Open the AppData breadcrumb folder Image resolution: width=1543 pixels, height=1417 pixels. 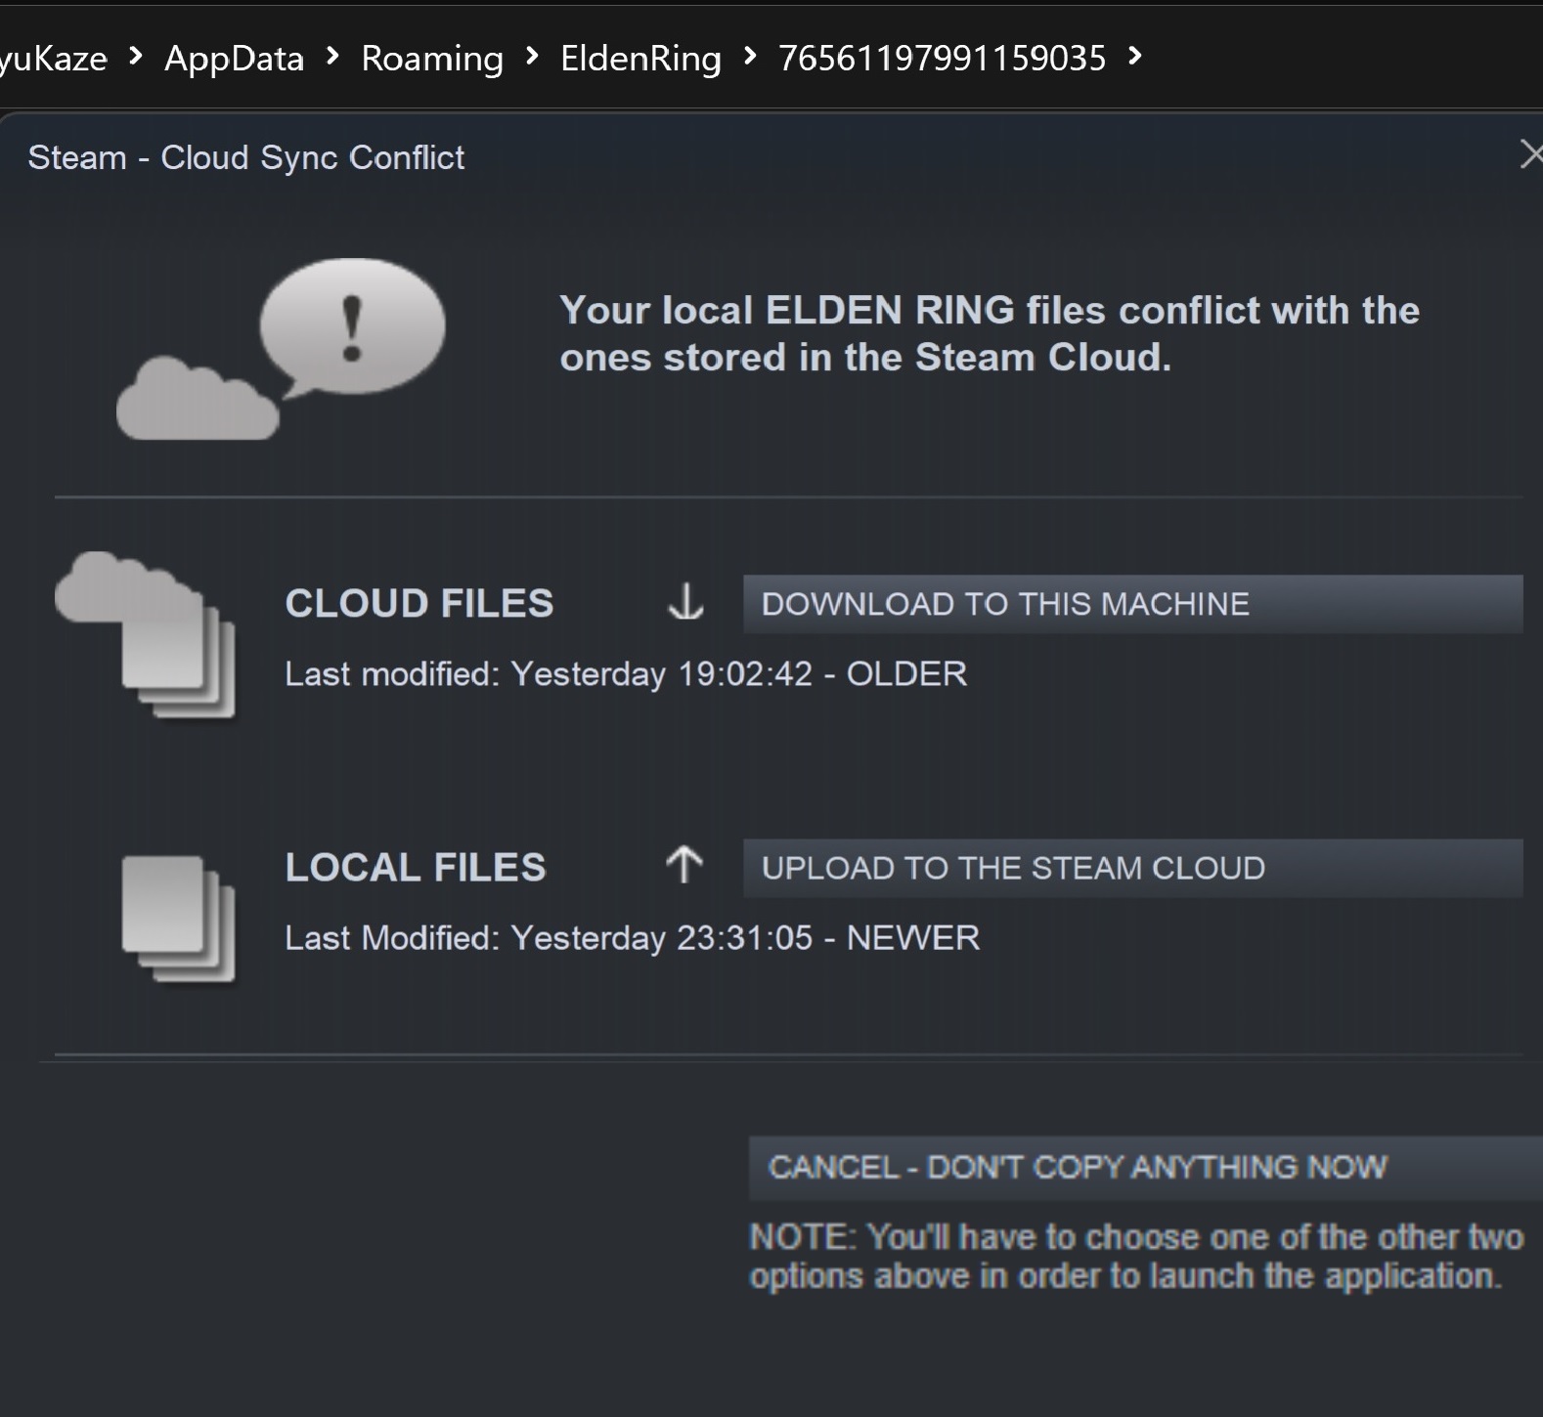point(234,59)
